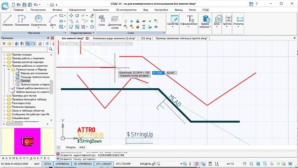Click red X delete icon in Примеры toolbar
The height and width of the screenshot is (168, 298).
click(4, 44)
